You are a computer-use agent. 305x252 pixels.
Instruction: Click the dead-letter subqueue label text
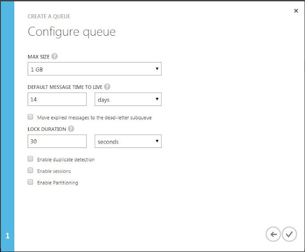coord(94,117)
